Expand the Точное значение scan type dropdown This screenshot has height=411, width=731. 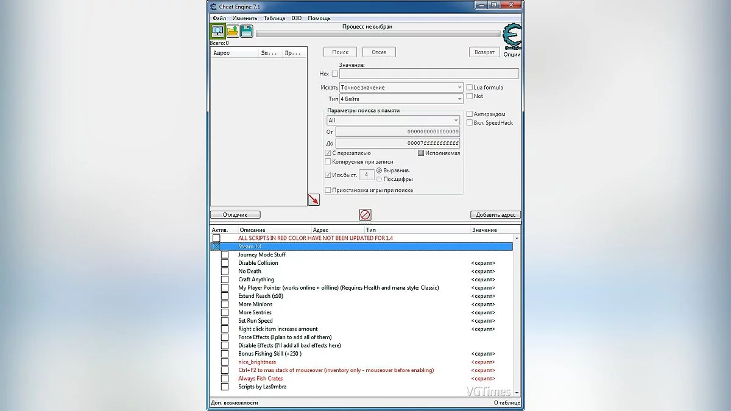(401, 87)
